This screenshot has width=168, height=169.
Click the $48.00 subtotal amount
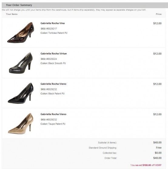tap(157, 142)
